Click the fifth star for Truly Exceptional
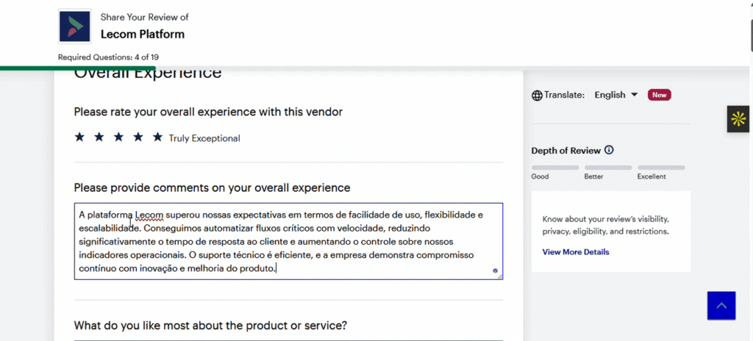 [157, 137]
